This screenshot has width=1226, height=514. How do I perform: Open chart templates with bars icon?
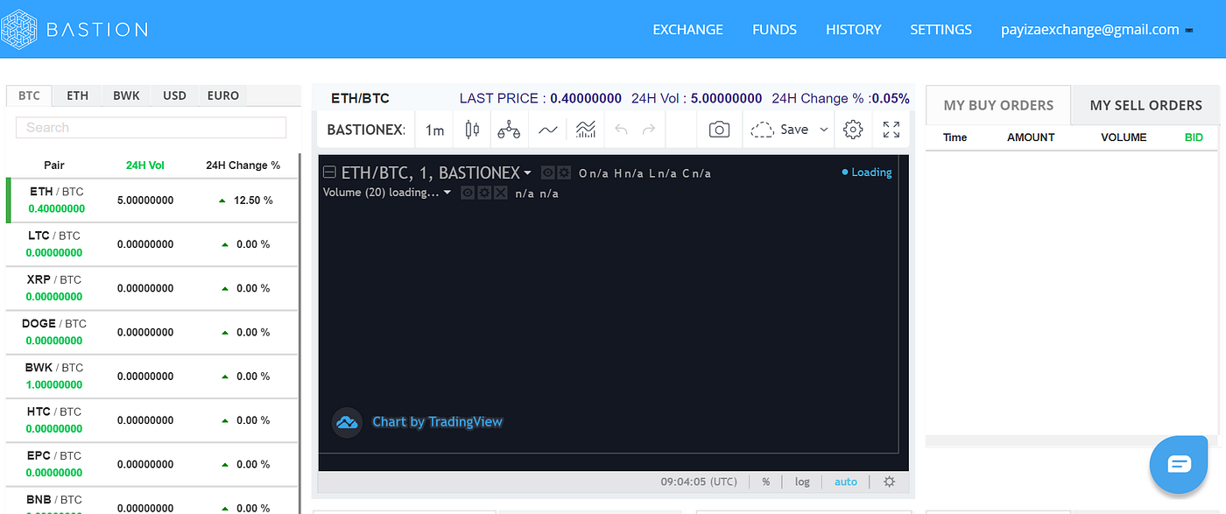click(586, 130)
